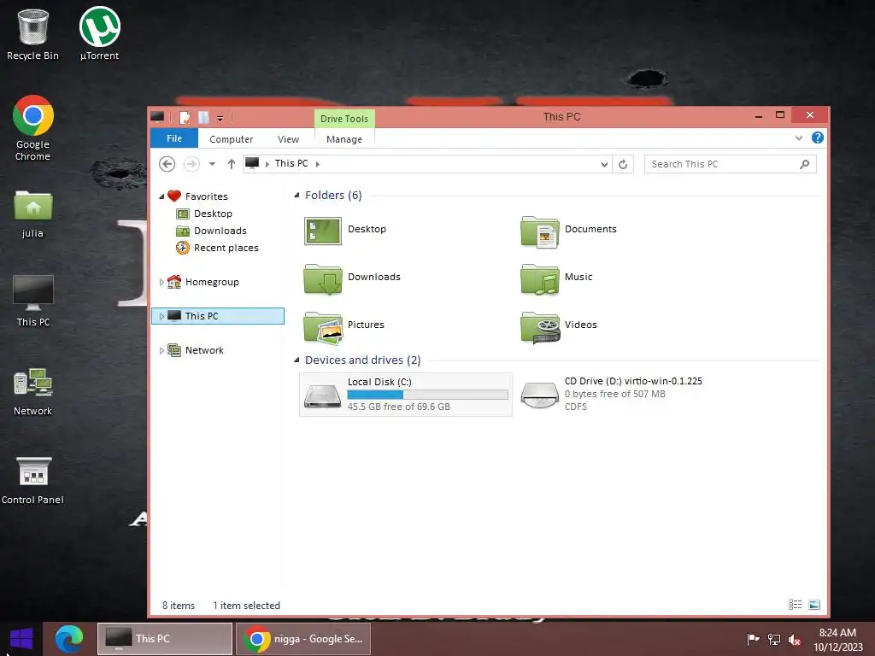The image size is (875, 656).
Task: Click Properties icon in quick access toolbar
Action: [x=185, y=117]
